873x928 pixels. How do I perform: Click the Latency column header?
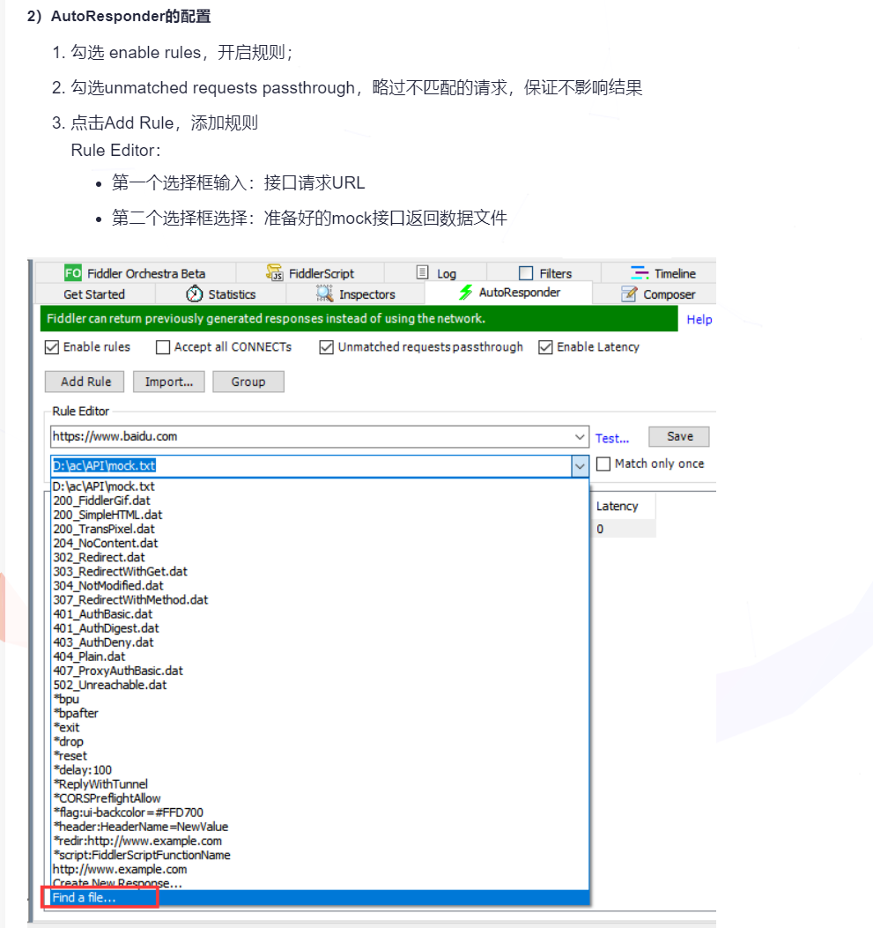(624, 507)
